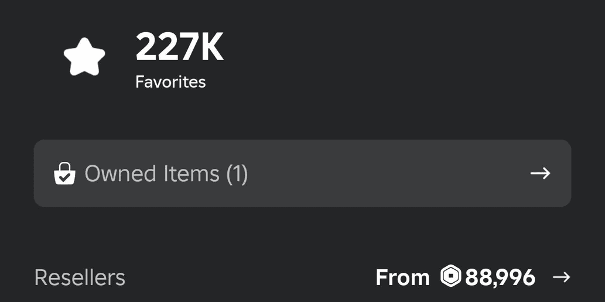Click empty area of Owned Items card
Image resolution: width=605 pixels, height=302 pixels.
tap(386, 173)
